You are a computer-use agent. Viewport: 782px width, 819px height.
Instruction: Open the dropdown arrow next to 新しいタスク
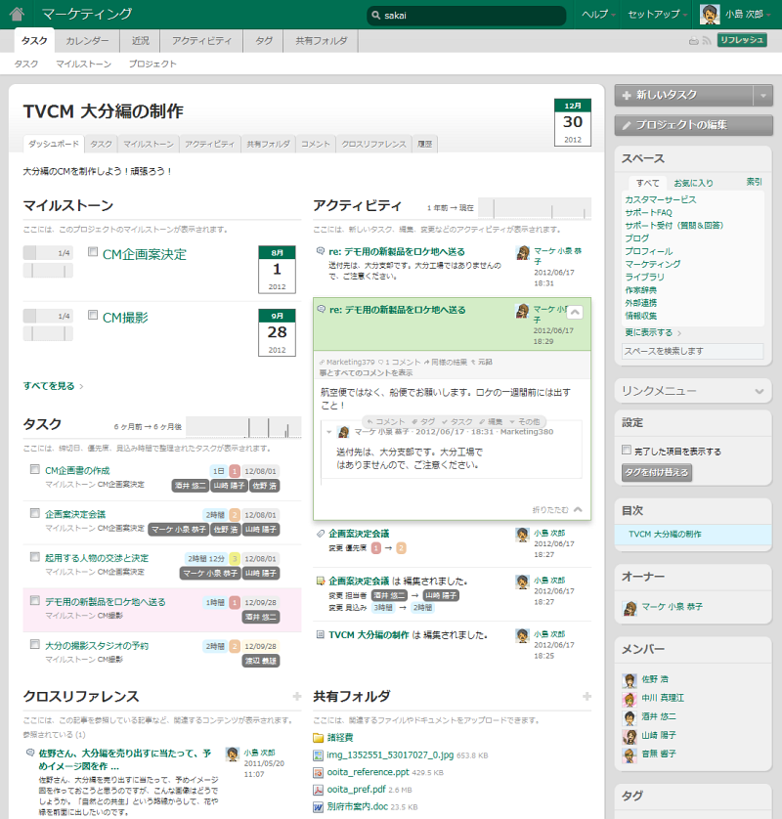762,95
